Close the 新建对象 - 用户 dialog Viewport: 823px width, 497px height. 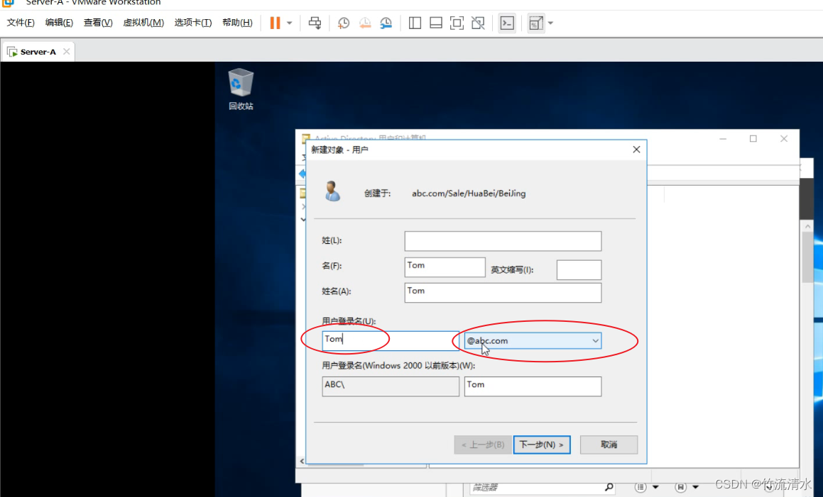pos(636,150)
